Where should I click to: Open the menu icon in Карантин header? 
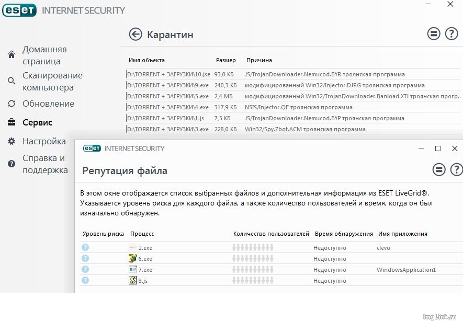pos(434,34)
